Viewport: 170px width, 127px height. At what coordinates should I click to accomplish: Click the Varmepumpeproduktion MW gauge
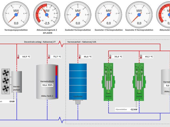pos(16,14)
